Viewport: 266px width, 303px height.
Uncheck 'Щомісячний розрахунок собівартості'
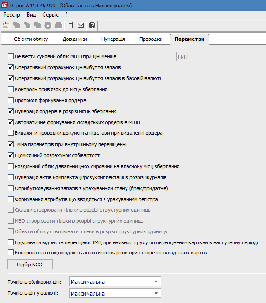(11, 155)
